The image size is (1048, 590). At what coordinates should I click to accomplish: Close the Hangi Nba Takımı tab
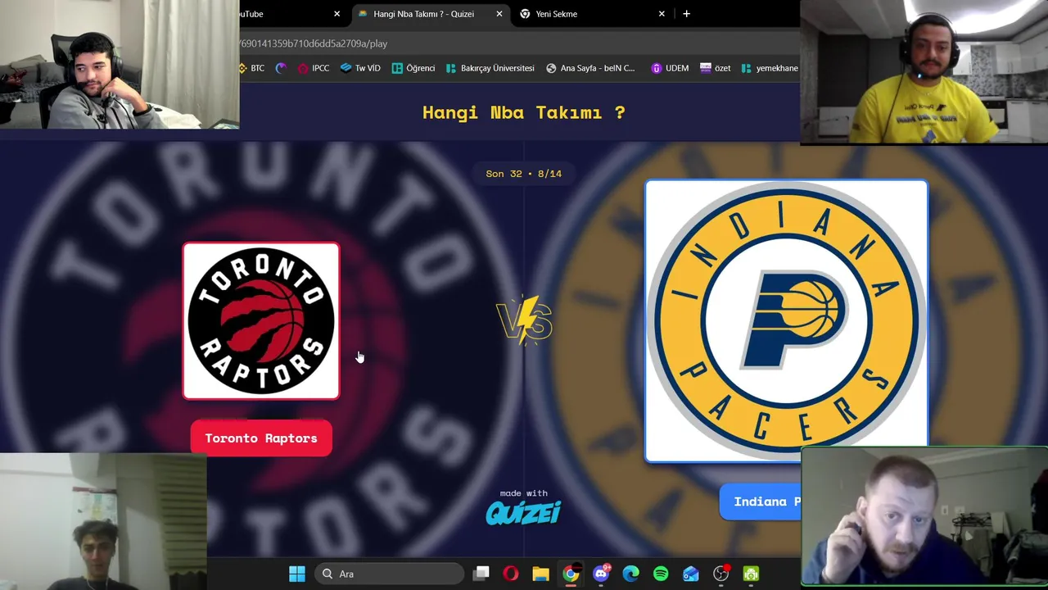(499, 14)
